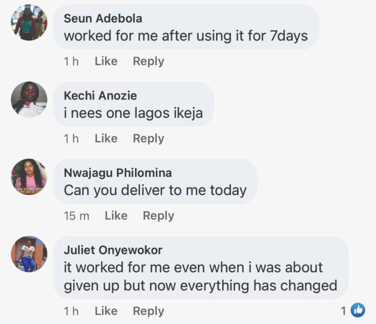Reply to Nwajagu Philomina's comment
Image resolution: width=376 pixels, height=324 pixels.
tap(158, 216)
